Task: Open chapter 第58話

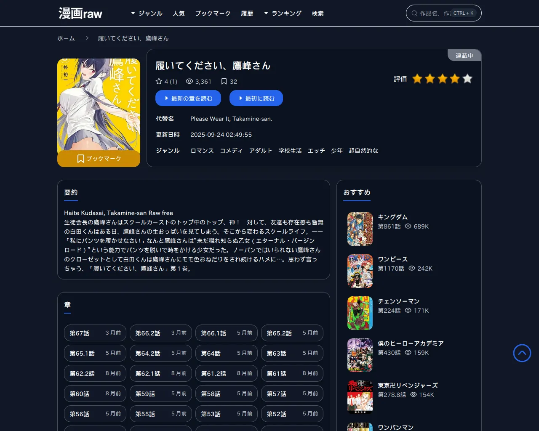Action: tap(227, 394)
